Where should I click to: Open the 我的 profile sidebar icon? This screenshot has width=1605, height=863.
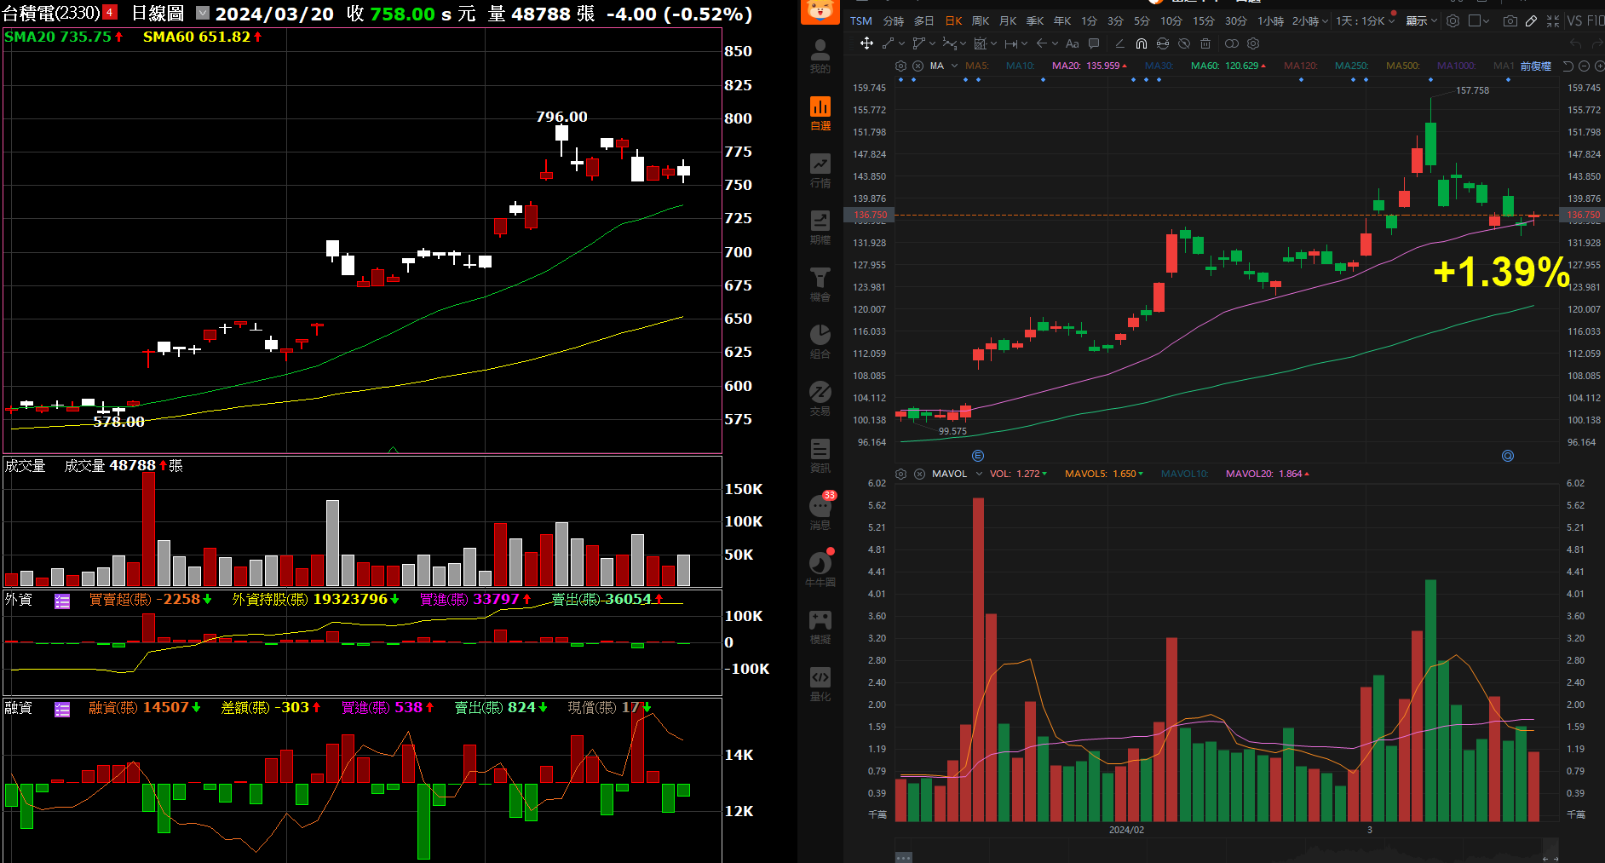820,56
